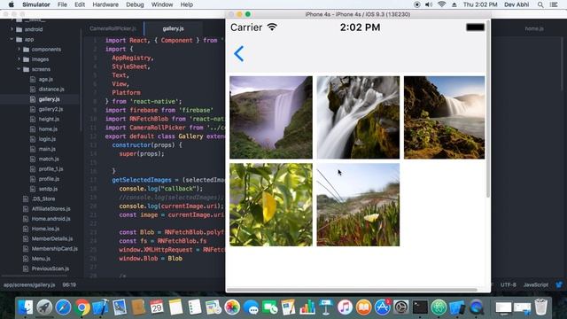This screenshot has width=567, height=319.
Task: Expand the components folder
Action: [x=19, y=50]
